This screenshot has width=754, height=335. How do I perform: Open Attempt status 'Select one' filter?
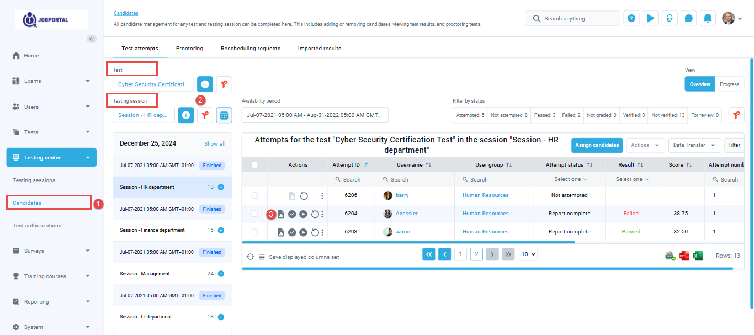[x=571, y=179]
